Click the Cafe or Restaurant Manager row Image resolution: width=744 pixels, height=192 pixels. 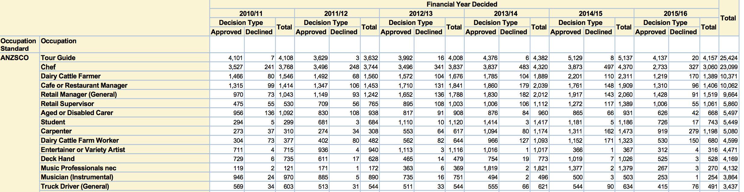[x=84, y=85]
